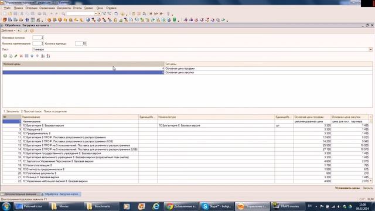Click the Номенклатура column header
Image resolution: width=375 pixels, height=211 pixels.
point(216,117)
